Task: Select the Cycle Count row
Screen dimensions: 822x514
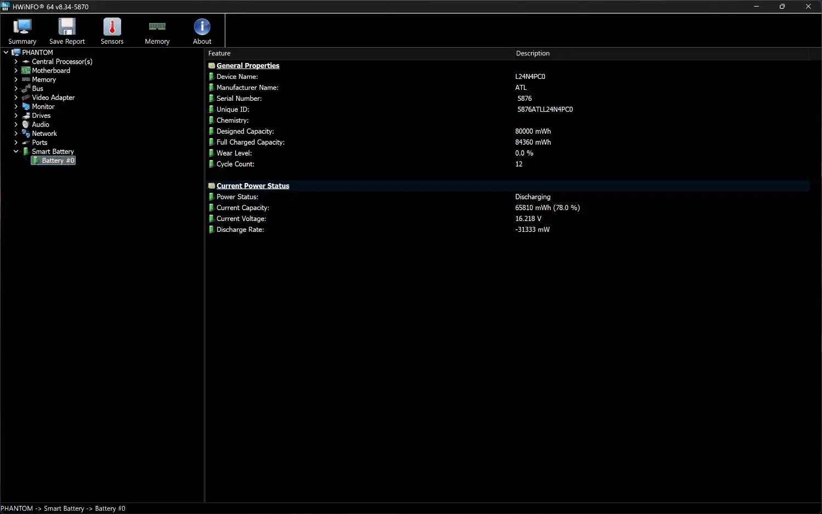Action: pos(235,164)
